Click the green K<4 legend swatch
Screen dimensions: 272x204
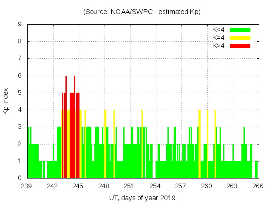240,30
